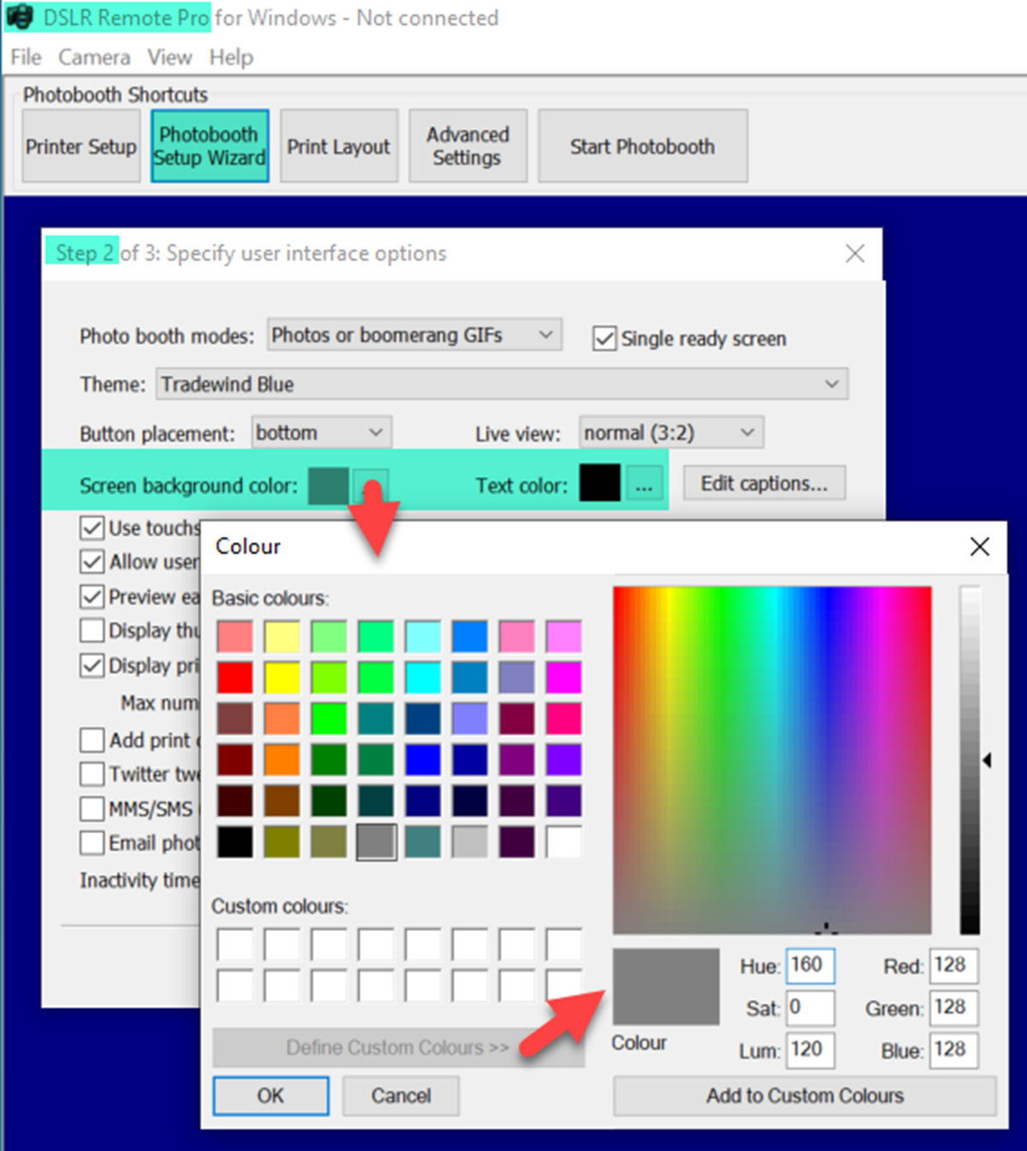The height and width of the screenshot is (1151, 1027).
Task: Select the bright magenta basic colour
Action: pyautogui.click(x=563, y=677)
